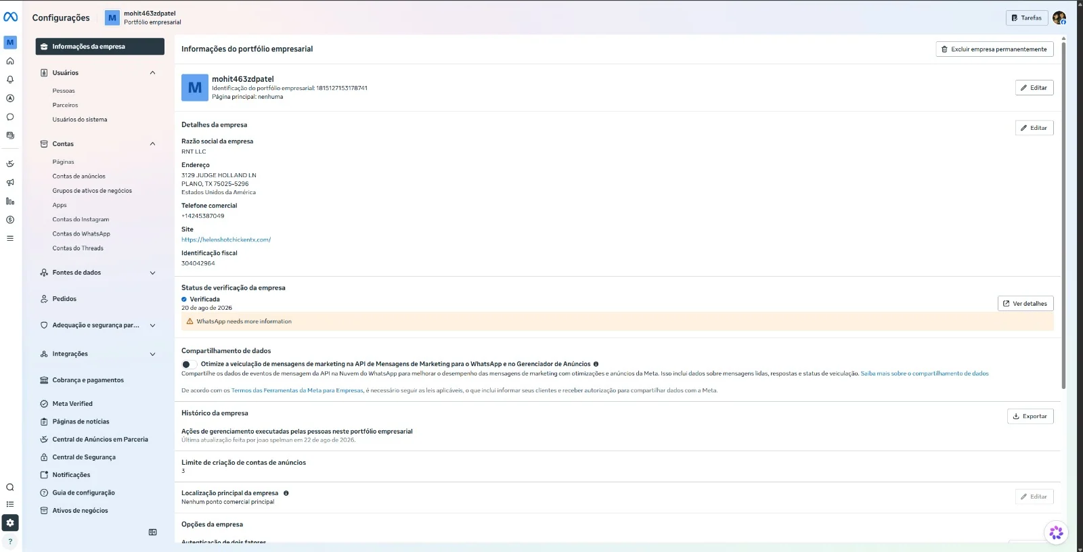1083x552 pixels.
Task: Go to Usuários do sistema
Action: point(80,120)
